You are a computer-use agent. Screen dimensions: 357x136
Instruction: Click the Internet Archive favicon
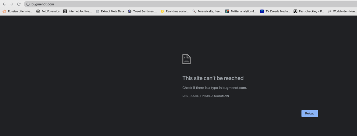tap(65, 11)
